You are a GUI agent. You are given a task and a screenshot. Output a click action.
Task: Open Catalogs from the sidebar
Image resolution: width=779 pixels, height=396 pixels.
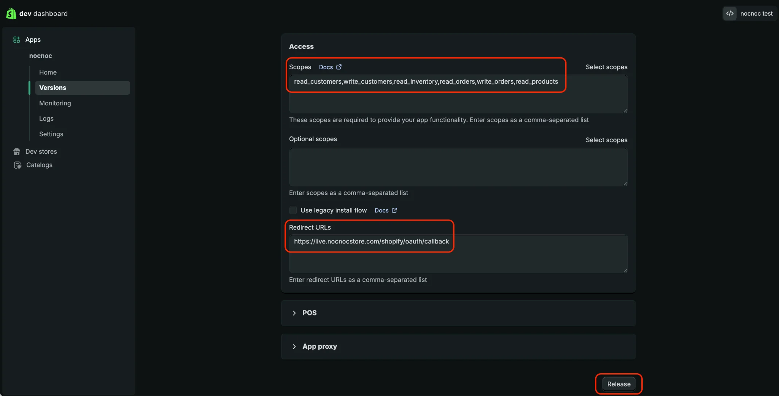(39, 165)
